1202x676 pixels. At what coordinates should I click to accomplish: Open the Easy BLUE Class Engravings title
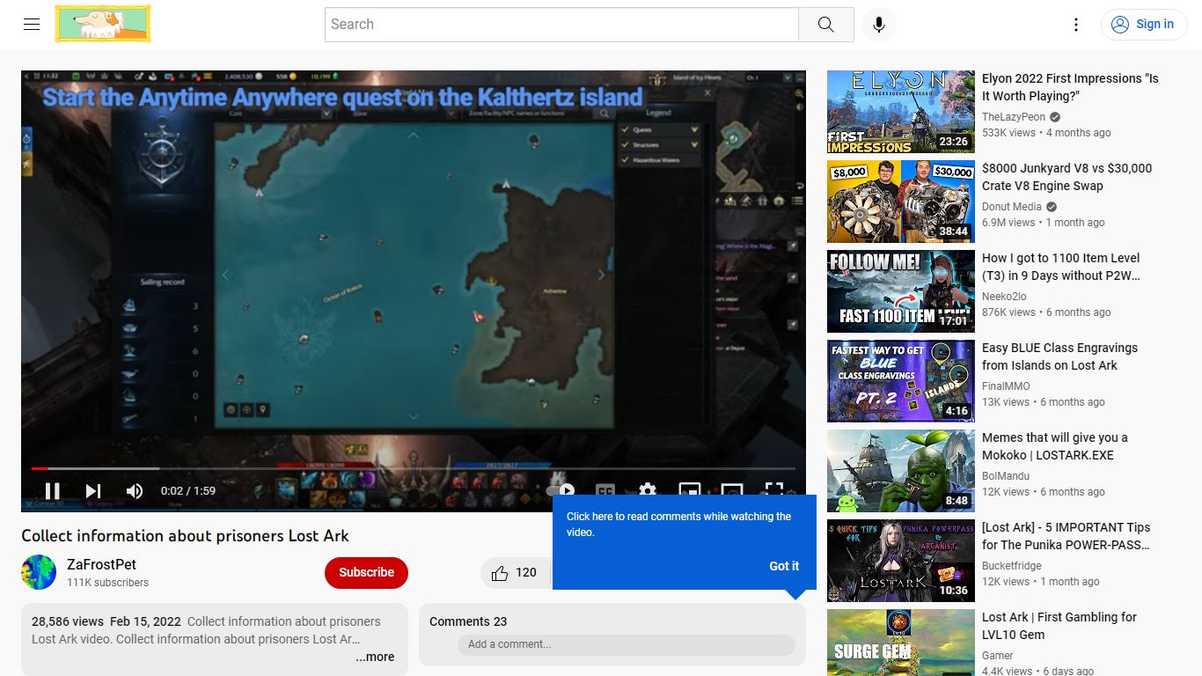point(1060,356)
